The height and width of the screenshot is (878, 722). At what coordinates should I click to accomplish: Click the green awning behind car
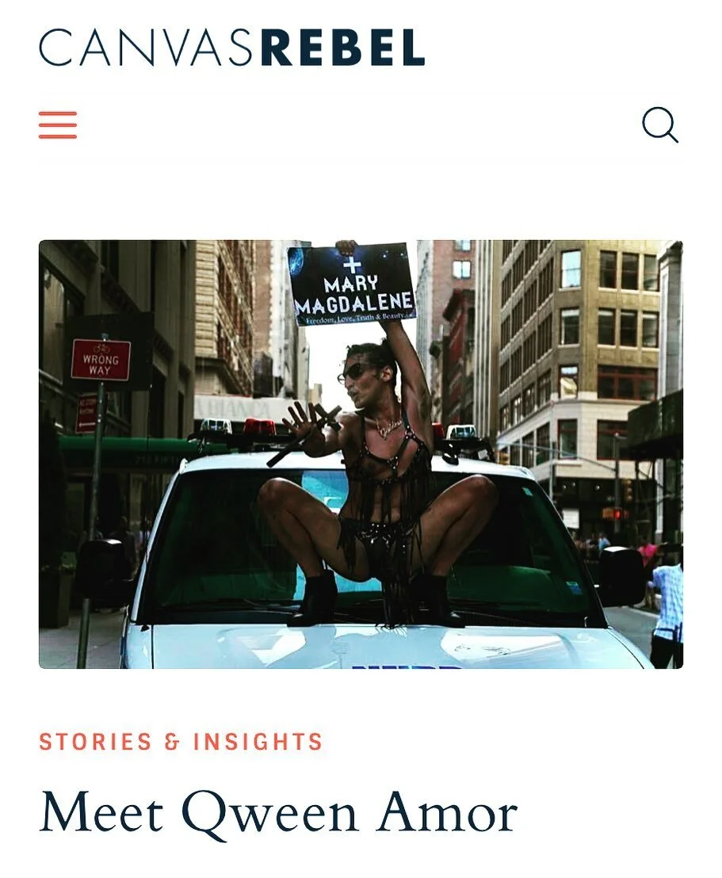(129, 448)
